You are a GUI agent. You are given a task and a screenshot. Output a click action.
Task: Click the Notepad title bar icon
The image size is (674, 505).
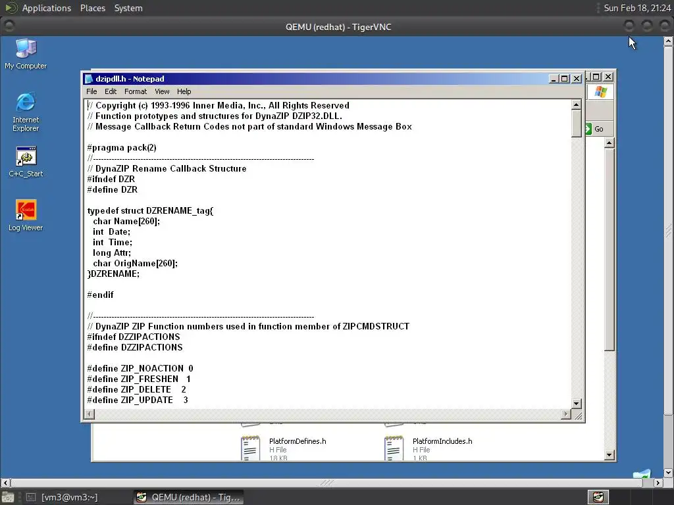point(89,79)
